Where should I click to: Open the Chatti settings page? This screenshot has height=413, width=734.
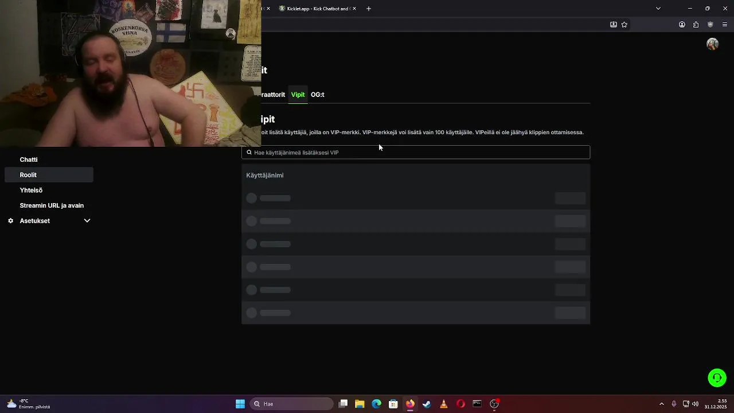[x=29, y=159]
